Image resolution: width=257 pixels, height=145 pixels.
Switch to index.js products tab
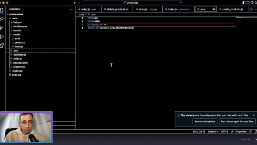pyautogui.click(x=179, y=9)
